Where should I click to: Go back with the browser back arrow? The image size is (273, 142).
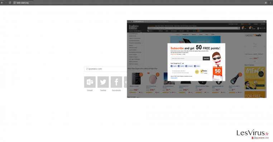(x=2, y=3)
